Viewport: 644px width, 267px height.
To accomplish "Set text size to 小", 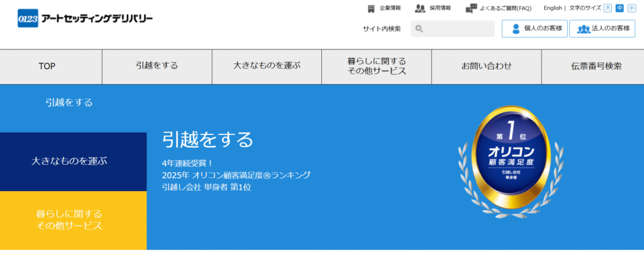I will [631, 8].
